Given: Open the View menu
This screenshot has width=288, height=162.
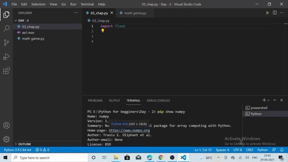Looking at the screenshot, I should pyautogui.click(x=53, y=4).
